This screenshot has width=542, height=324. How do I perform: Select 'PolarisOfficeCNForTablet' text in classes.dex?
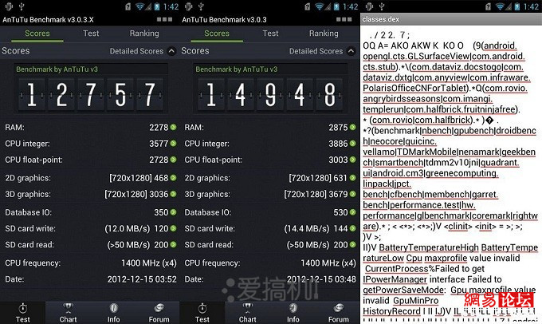pos(416,89)
